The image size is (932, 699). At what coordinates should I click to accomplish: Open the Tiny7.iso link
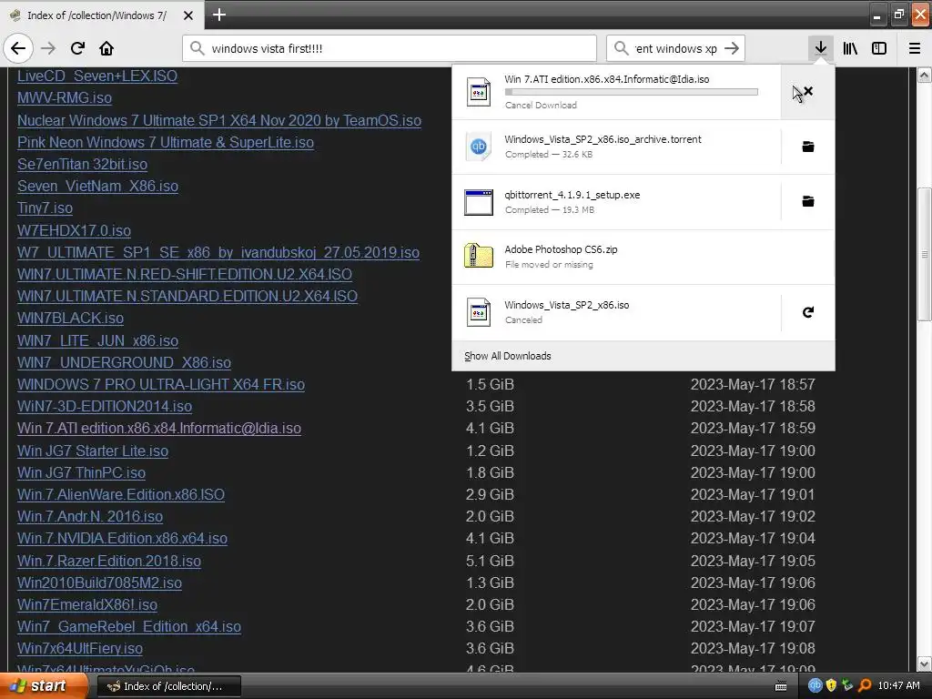(45, 208)
